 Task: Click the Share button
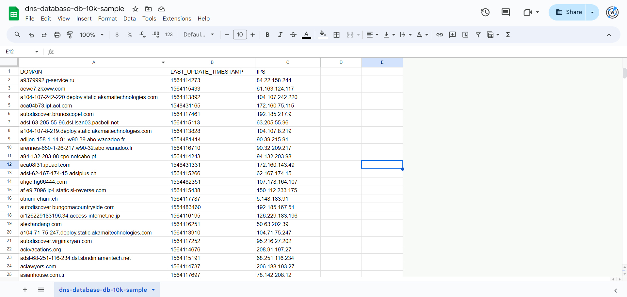tap(569, 12)
